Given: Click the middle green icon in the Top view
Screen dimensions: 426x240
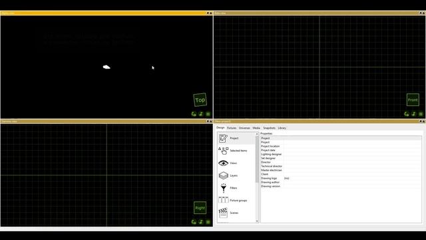Looking at the screenshot, I should coord(201,114).
